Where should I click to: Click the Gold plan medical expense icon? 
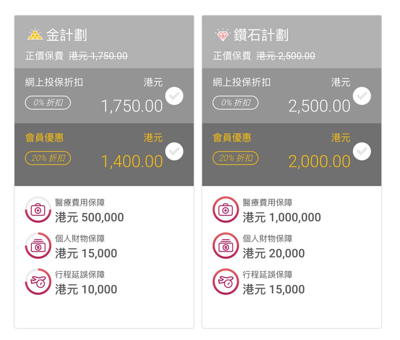pyautogui.click(x=38, y=210)
